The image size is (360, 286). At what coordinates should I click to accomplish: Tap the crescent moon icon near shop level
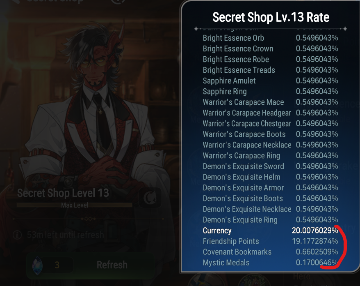[x=150, y=198]
